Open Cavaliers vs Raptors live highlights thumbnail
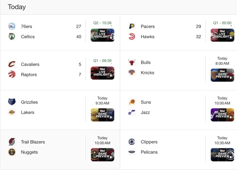Screen dimensions: 237x170 103,73
